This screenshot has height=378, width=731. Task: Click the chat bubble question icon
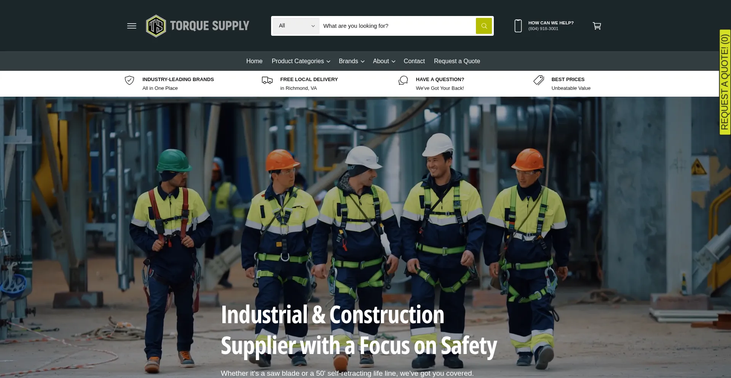pyautogui.click(x=403, y=80)
